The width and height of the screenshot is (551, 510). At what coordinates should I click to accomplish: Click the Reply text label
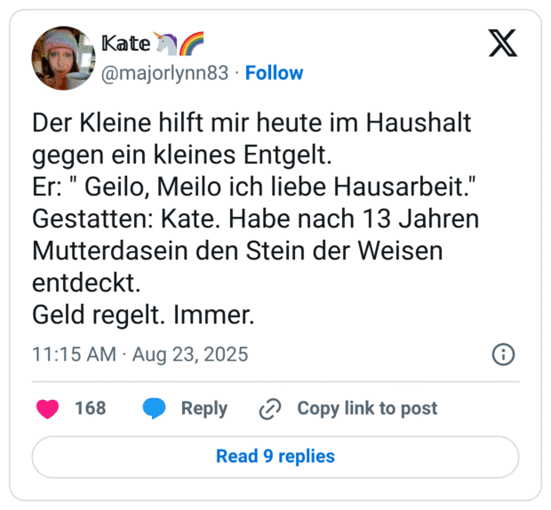coord(204,409)
